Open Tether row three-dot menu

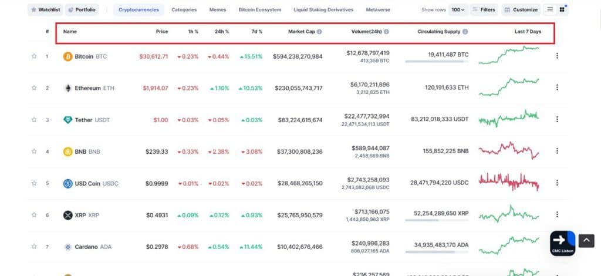(x=557, y=119)
